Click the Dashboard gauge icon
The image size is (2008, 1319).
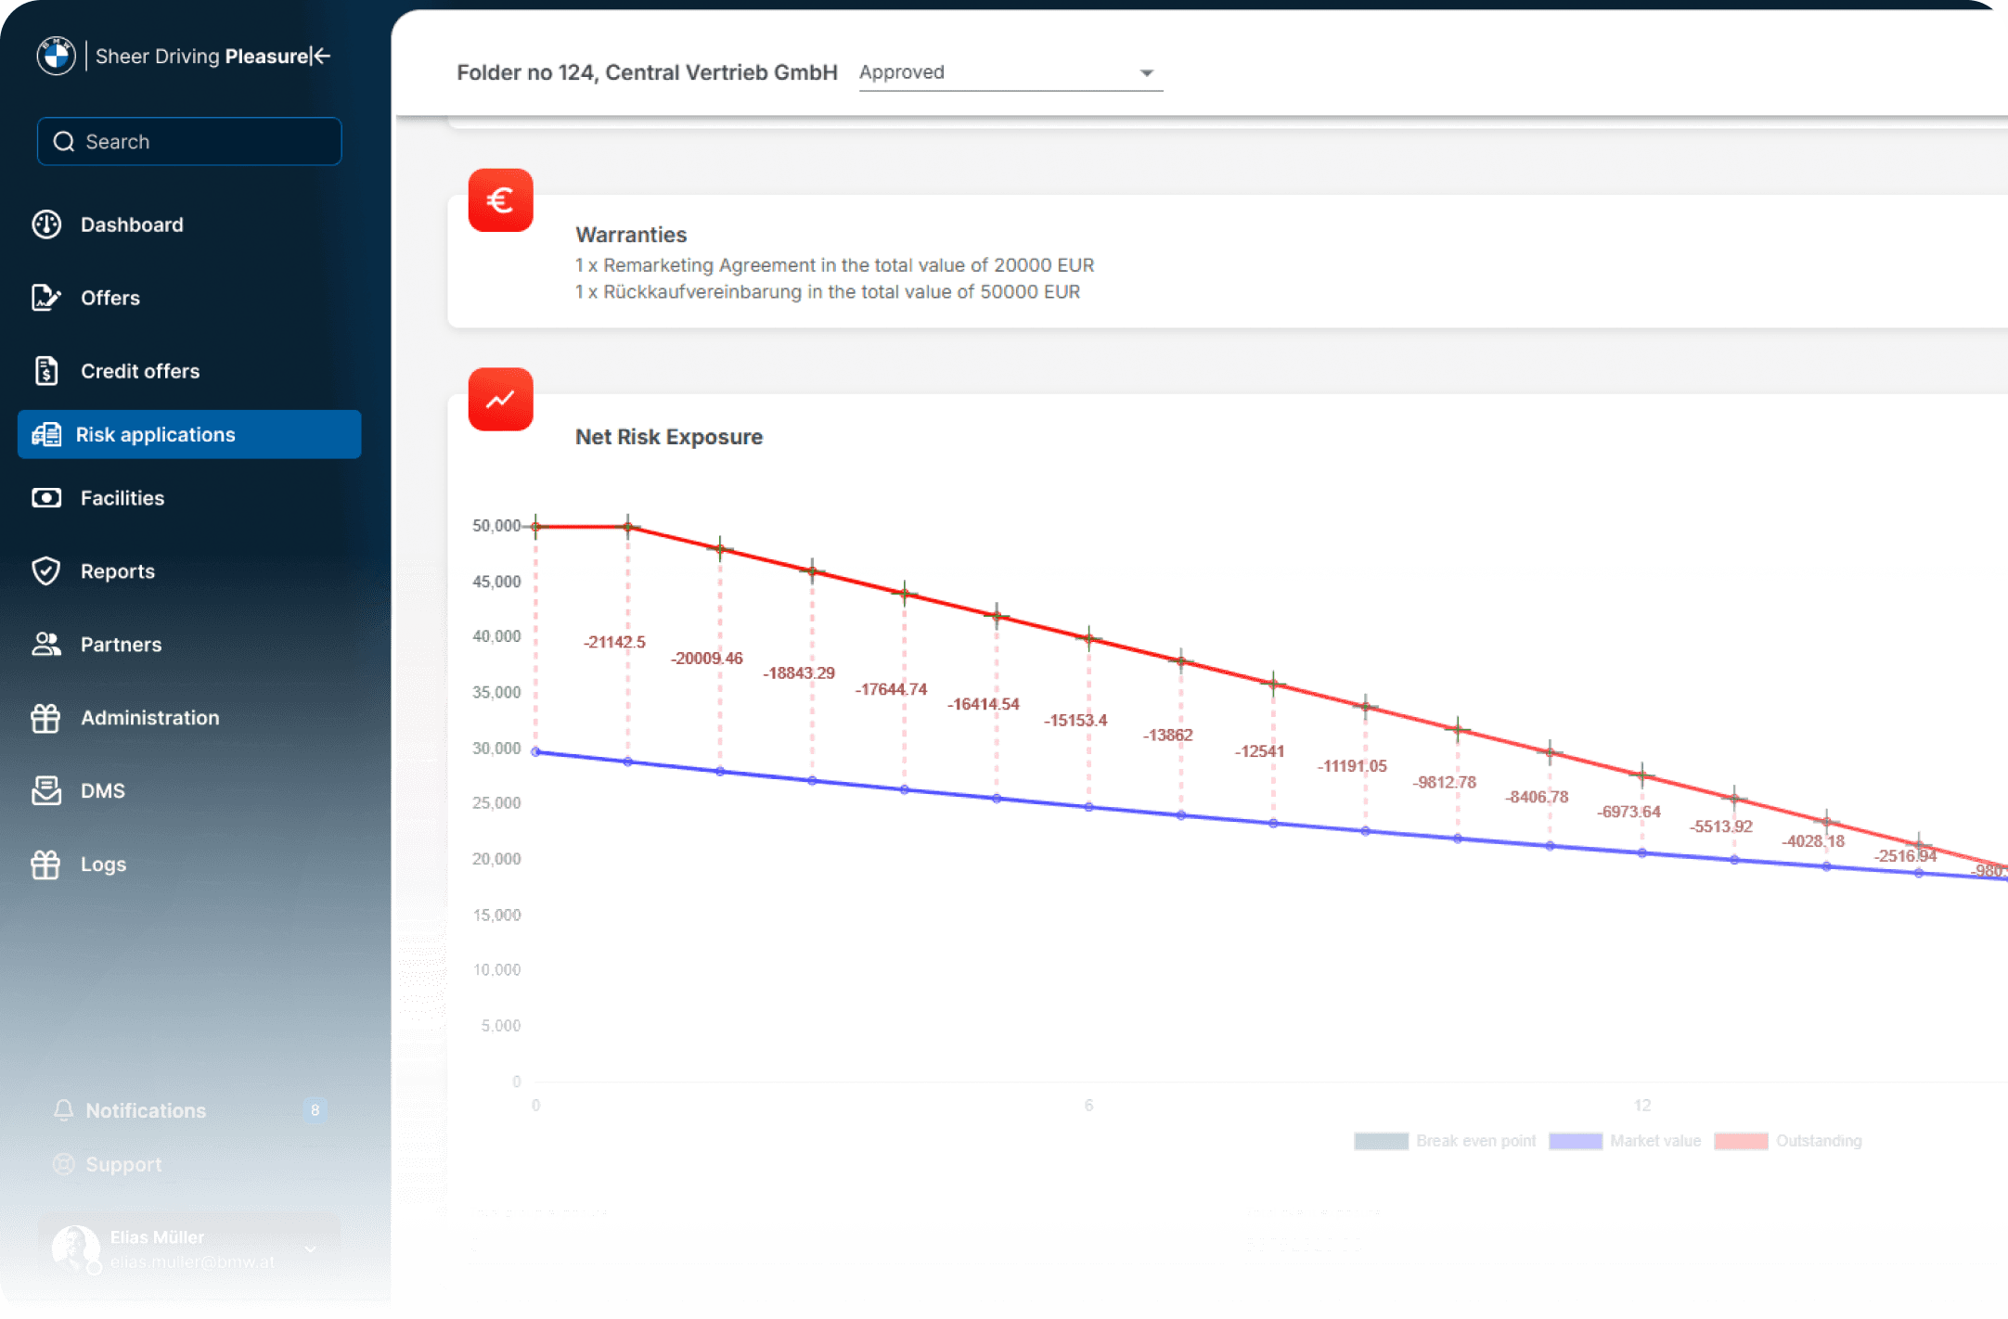(46, 224)
